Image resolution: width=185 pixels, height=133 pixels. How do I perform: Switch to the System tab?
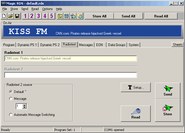pyautogui.click(x=134, y=45)
